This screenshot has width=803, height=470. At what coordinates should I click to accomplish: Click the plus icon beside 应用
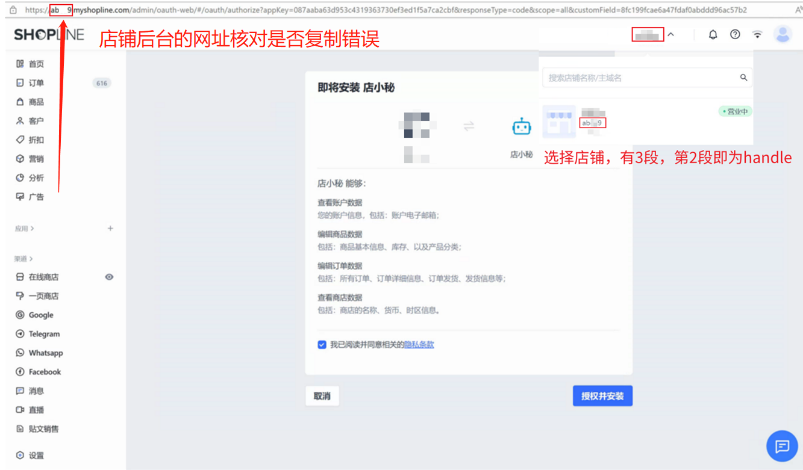click(x=110, y=229)
